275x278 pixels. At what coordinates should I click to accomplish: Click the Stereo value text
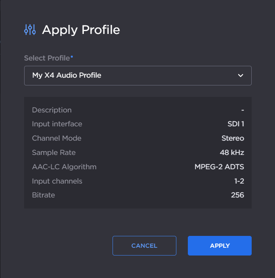232,138
